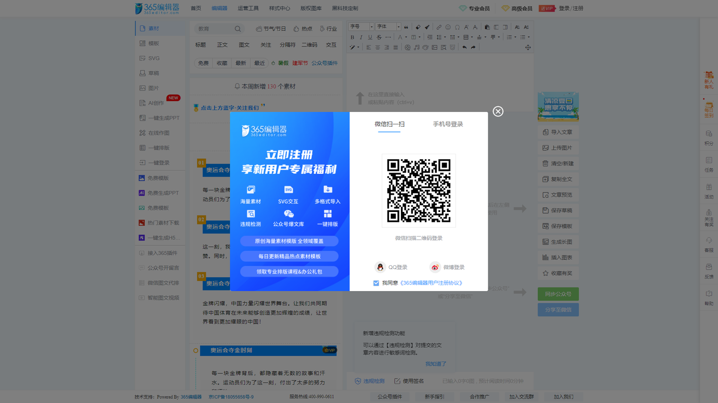Click 上传图片 in right panel
718x403 pixels.
point(558,148)
